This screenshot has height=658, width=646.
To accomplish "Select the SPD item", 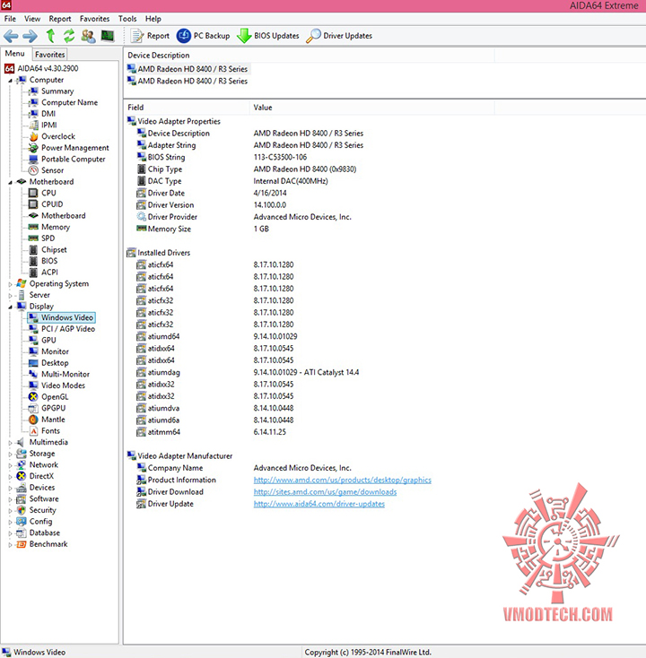I will click(x=48, y=238).
